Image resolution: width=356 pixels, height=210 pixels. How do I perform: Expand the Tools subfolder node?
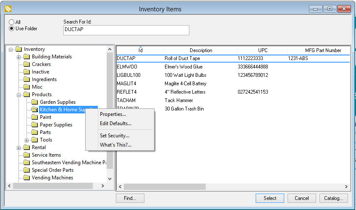tap(27, 140)
